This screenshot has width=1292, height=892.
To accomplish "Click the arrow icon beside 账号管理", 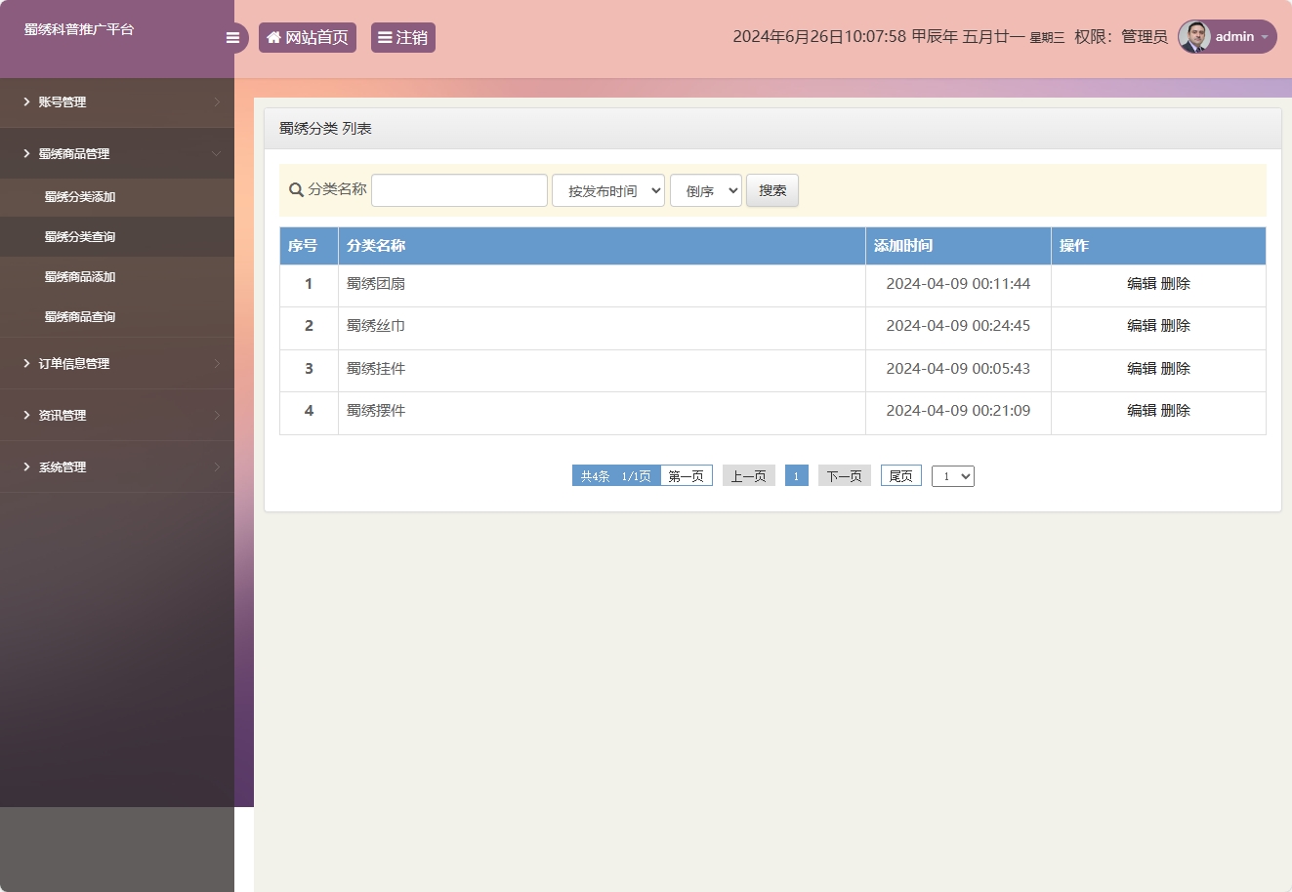I will click(x=25, y=101).
